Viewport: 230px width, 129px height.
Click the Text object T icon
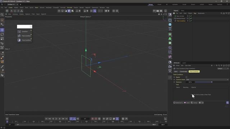pos(170,29)
